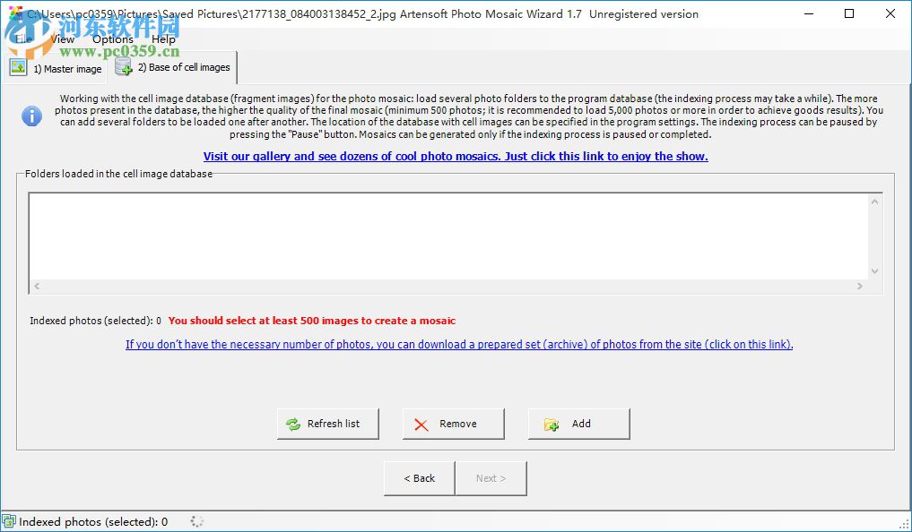
Task: Click the red X Remove icon
Action: (421, 423)
